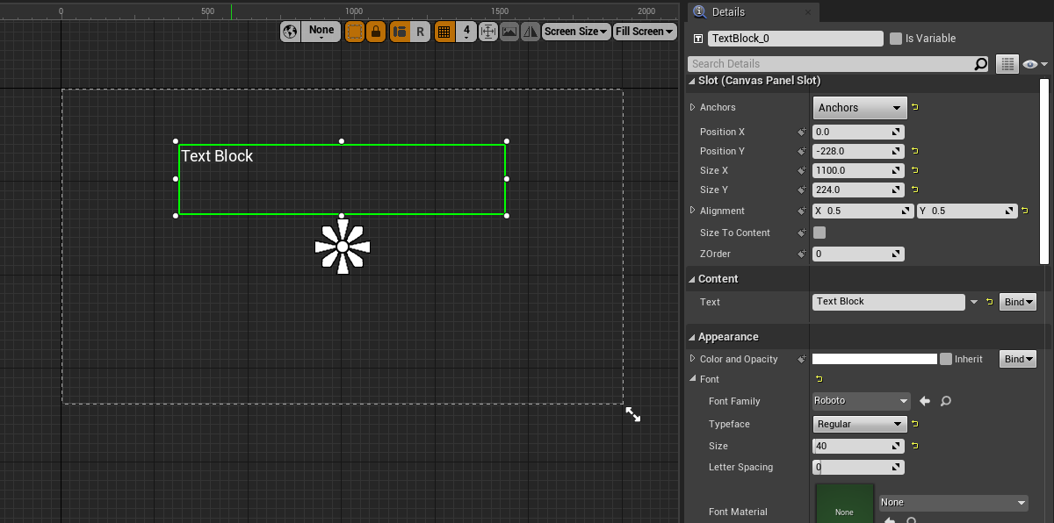This screenshot has height=523, width=1054.
Task: Enable the Size To Content checkbox
Action: [819, 233]
